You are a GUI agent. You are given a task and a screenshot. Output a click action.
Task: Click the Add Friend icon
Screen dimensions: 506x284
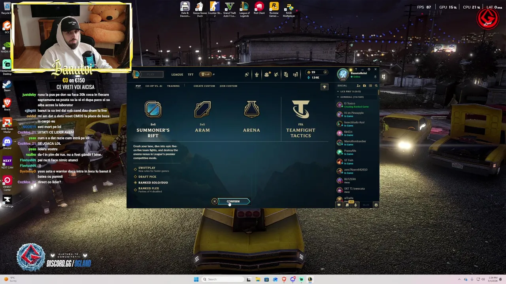pos(359,86)
